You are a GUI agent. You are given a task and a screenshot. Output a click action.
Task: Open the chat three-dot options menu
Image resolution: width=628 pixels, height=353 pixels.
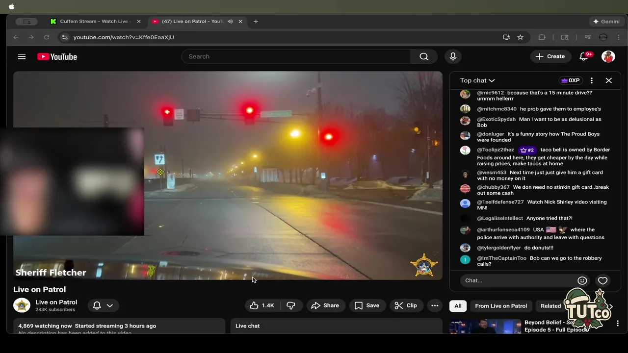(592, 80)
